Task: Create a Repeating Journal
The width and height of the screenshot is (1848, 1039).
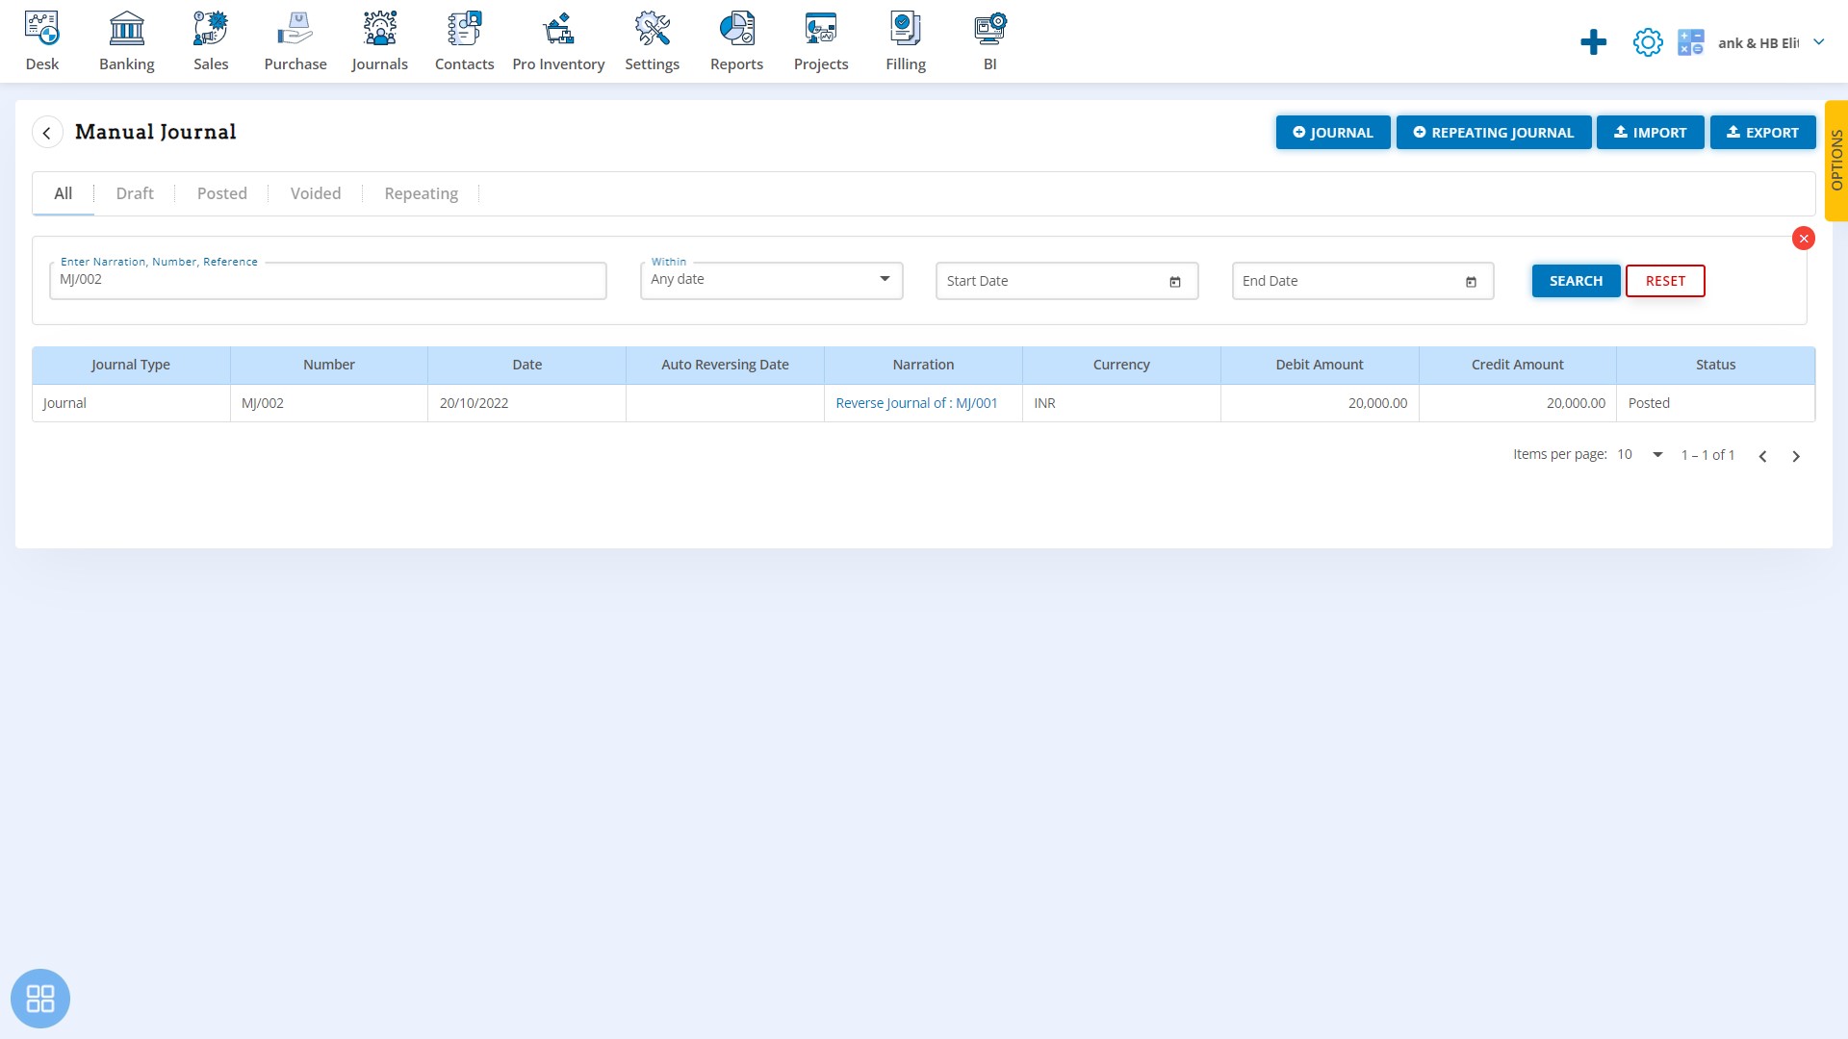Action: (x=1494, y=133)
